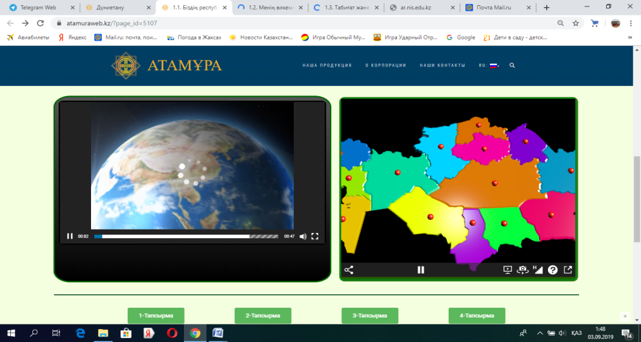Open File Explorer from taskbar

[x=103, y=333]
